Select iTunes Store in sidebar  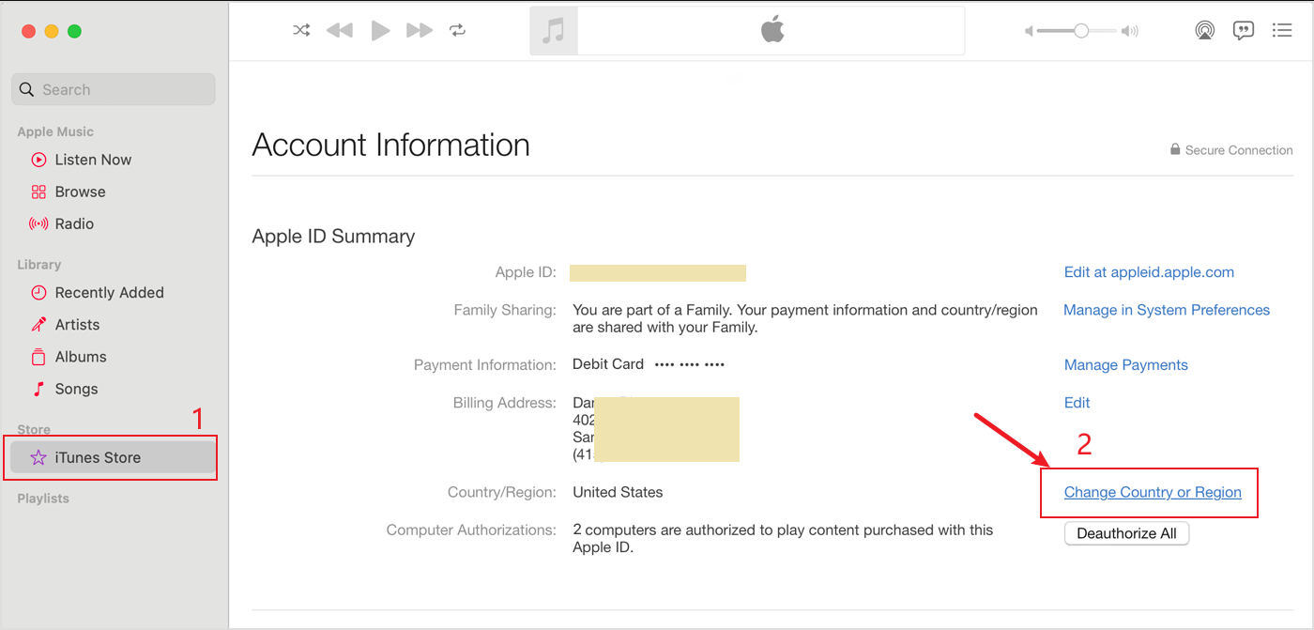(x=114, y=457)
